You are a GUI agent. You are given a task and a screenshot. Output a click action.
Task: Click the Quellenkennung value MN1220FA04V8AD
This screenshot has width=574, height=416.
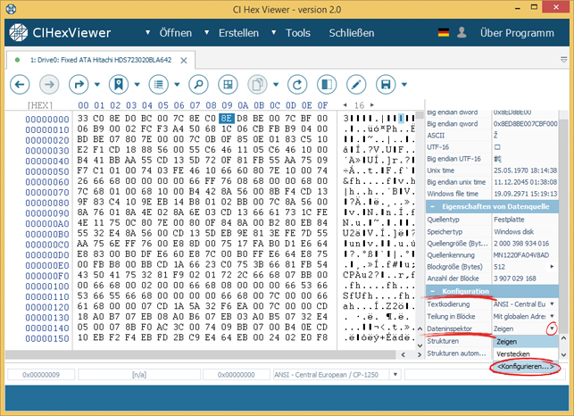(x=521, y=255)
